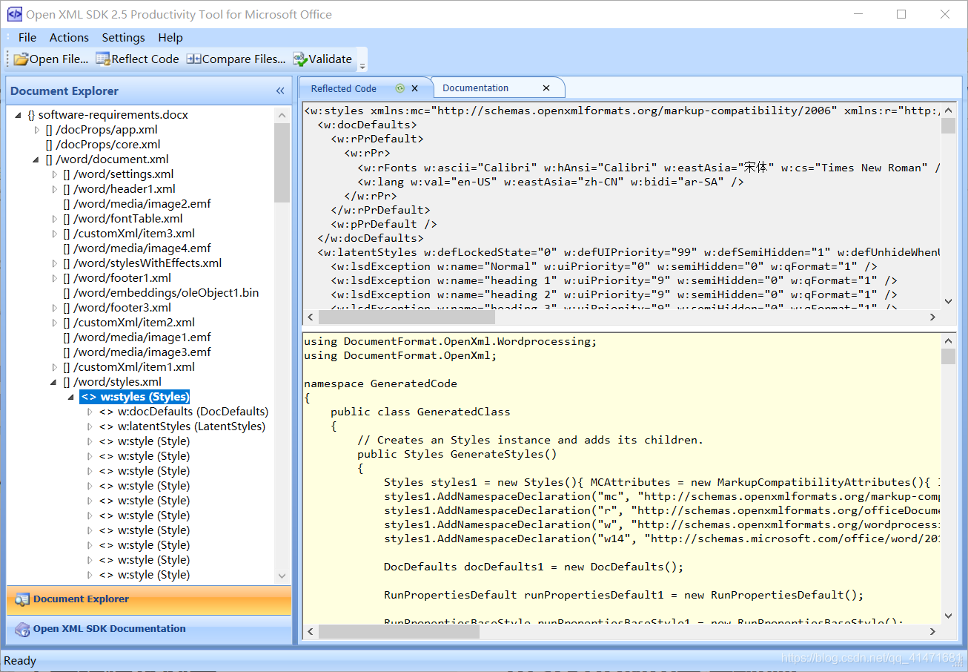The height and width of the screenshot is (672, 968).
Task: Collapse the /word/document.xml node
Action: coord(36,159)
